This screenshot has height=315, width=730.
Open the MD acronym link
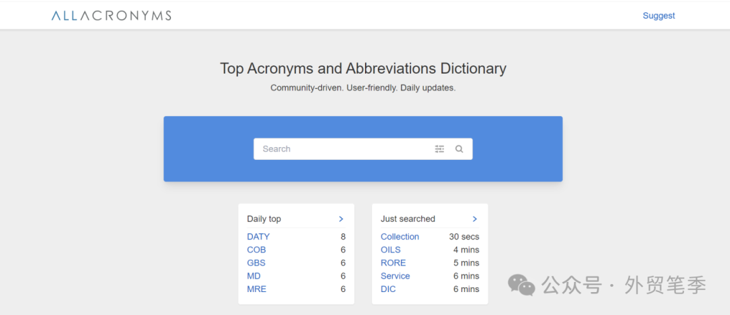pyautogui.click(x=253, y=276)
